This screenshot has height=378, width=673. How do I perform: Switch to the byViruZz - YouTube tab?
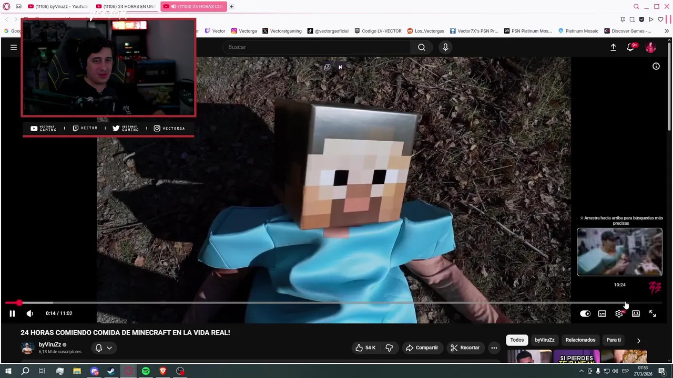coord(58,6)
